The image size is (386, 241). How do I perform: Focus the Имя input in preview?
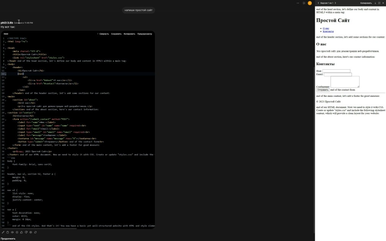[336, 71]
